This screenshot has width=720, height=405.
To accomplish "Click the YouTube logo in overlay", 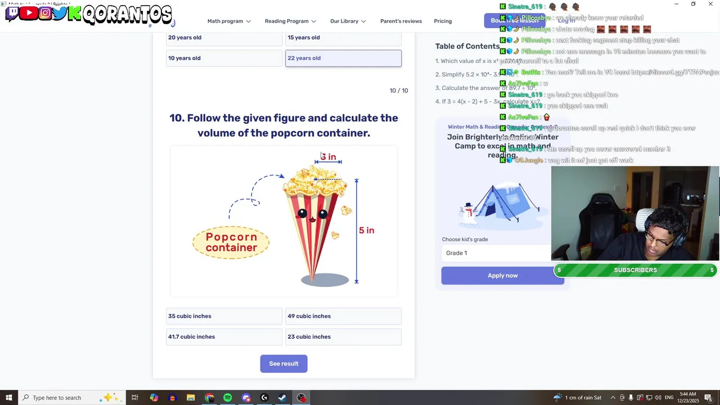I will pos(29,13).
